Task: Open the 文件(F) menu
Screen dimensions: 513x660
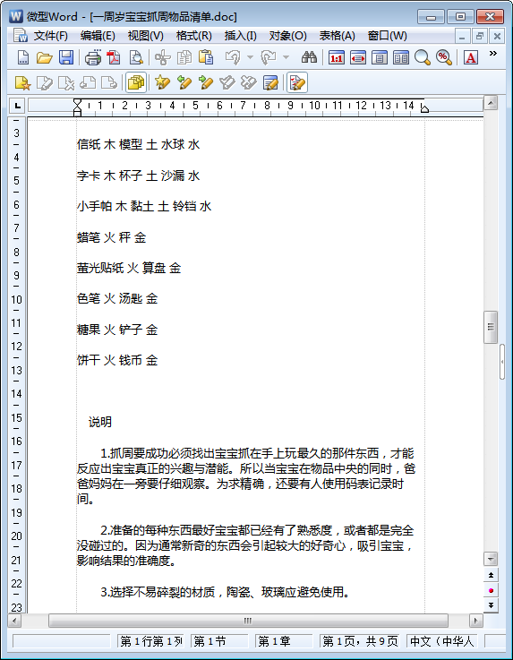Action: tap(50, 36)
